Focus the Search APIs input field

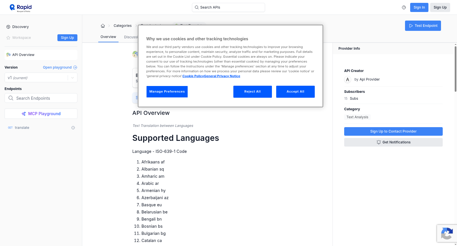point(228,7)
